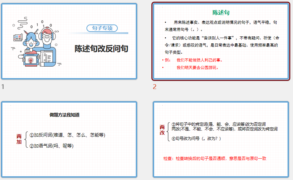Click the example line 我们不能做损人利己的事。

[199, 60]
